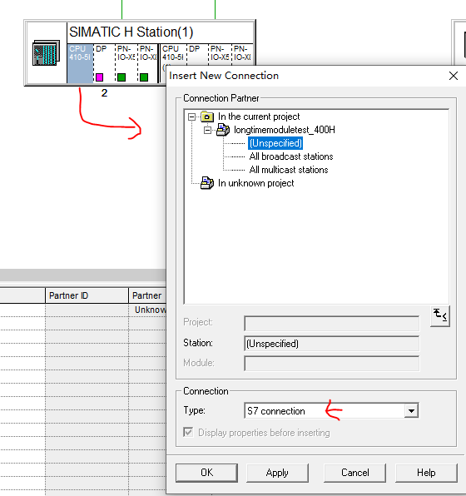
Task: Select 'In the current project' entry
Action: pyautogui.click(x=259, y=117)
